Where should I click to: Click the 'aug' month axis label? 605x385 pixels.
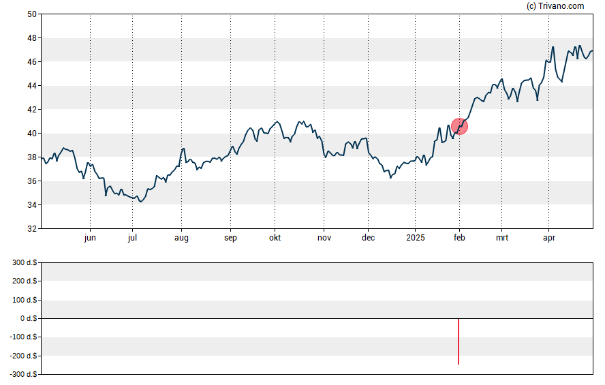pyautogui.click(x=181, y=238)
